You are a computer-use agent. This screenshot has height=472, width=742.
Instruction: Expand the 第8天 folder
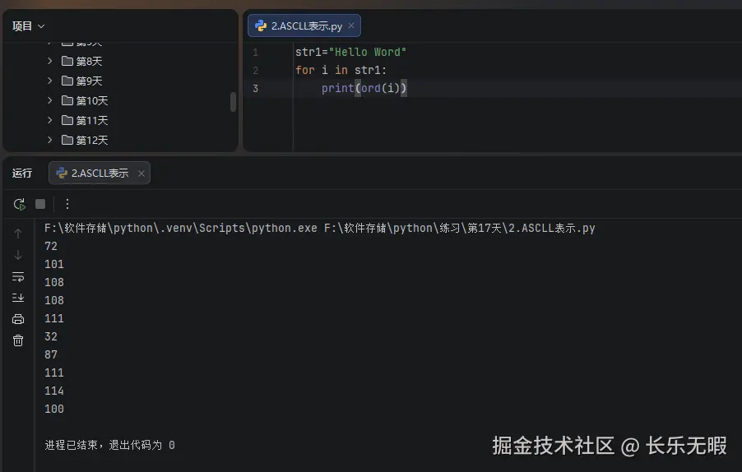coord(49,61)
